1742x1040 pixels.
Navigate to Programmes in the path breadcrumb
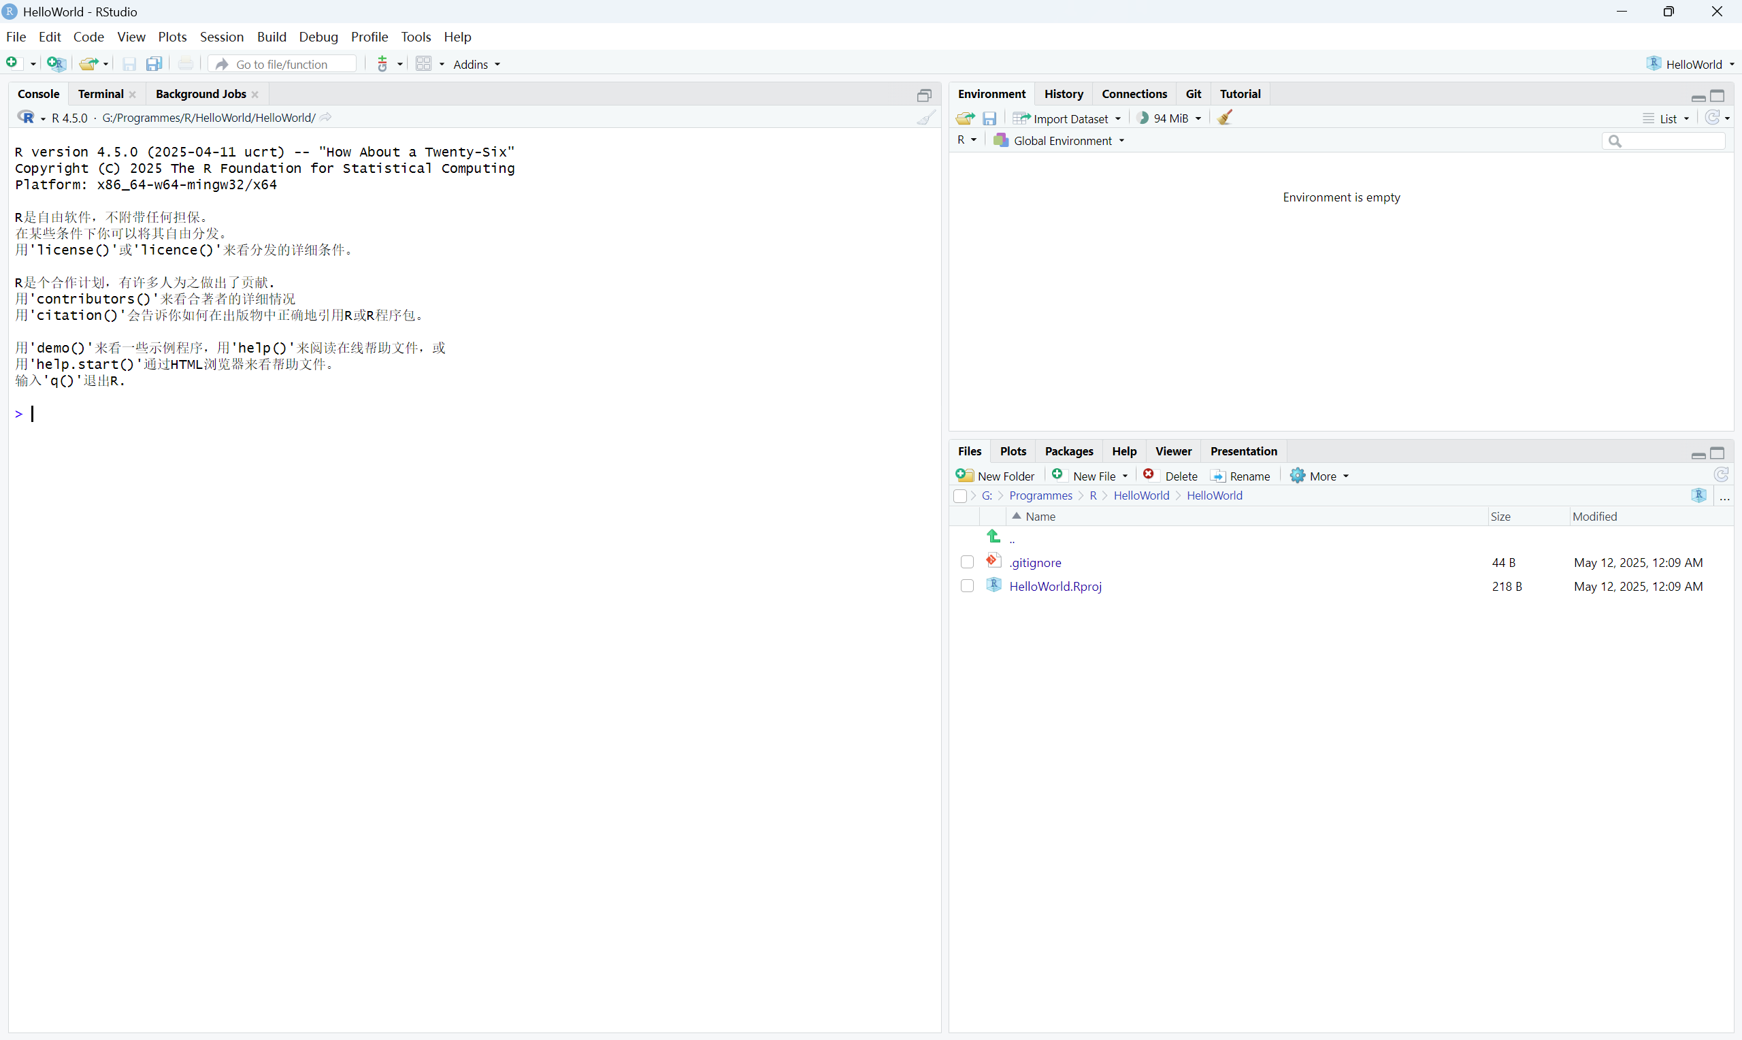pyautogui.click(x=1040, y=495)
